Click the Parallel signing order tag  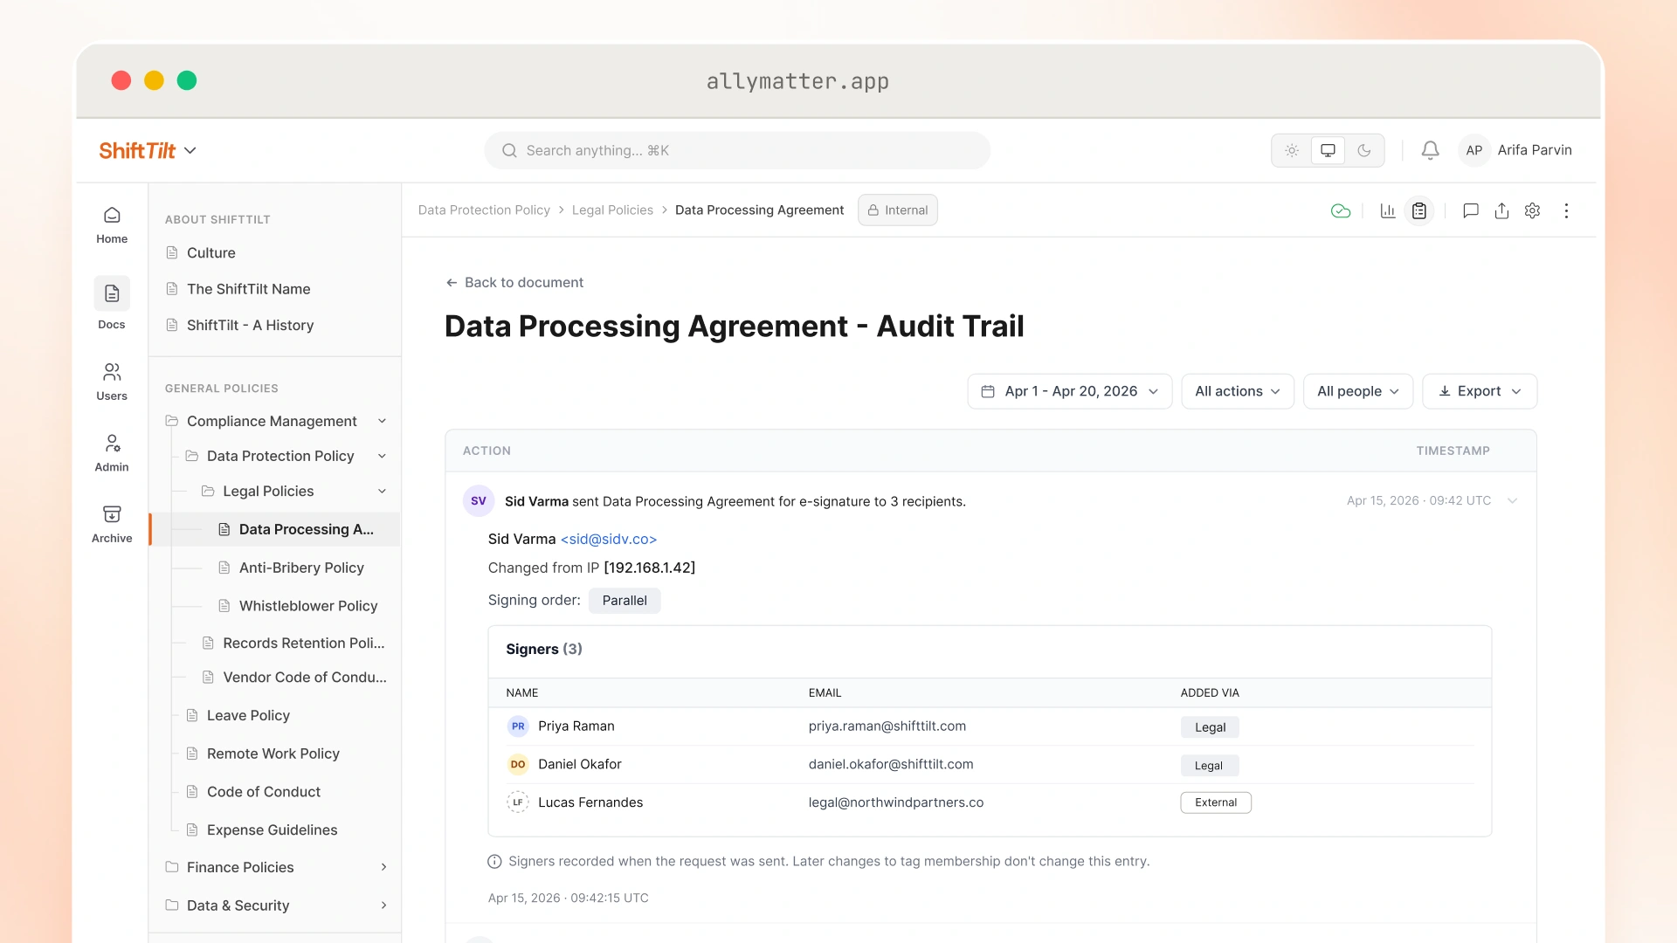click(x=625, y=601)
